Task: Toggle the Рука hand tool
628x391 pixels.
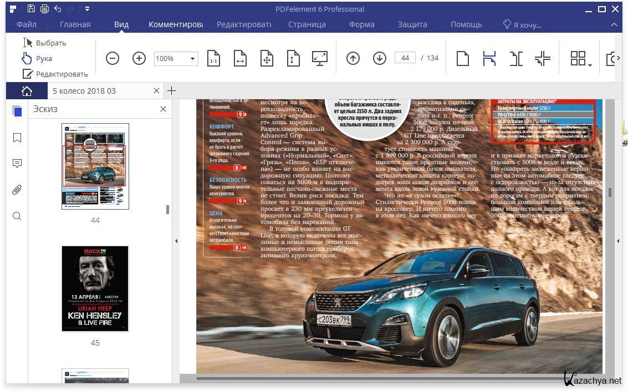Action: 37,58
